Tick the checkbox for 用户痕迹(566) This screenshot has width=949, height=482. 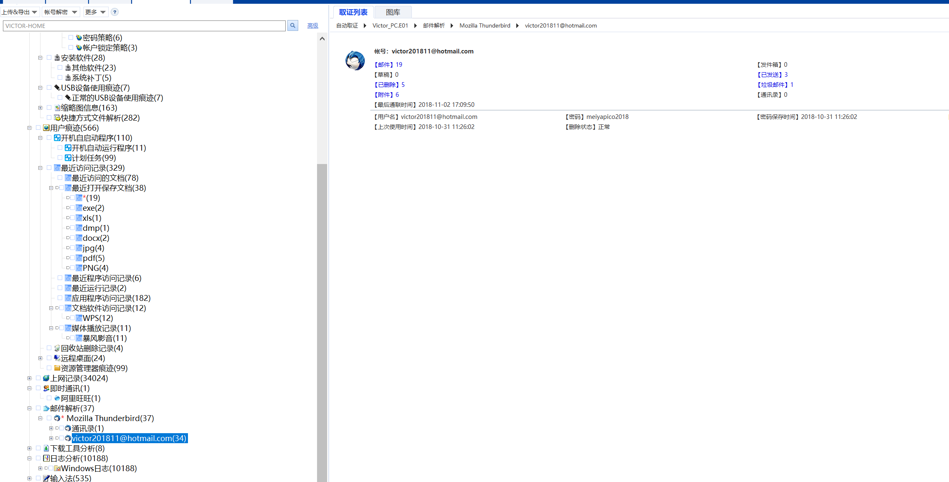tap(38, 128)
